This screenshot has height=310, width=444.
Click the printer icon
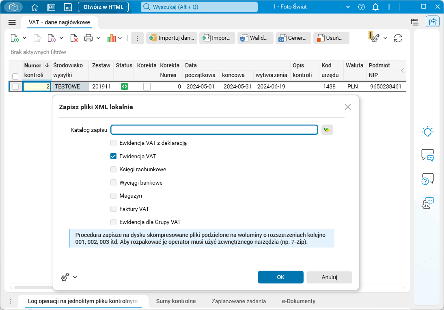coord(88,38)
